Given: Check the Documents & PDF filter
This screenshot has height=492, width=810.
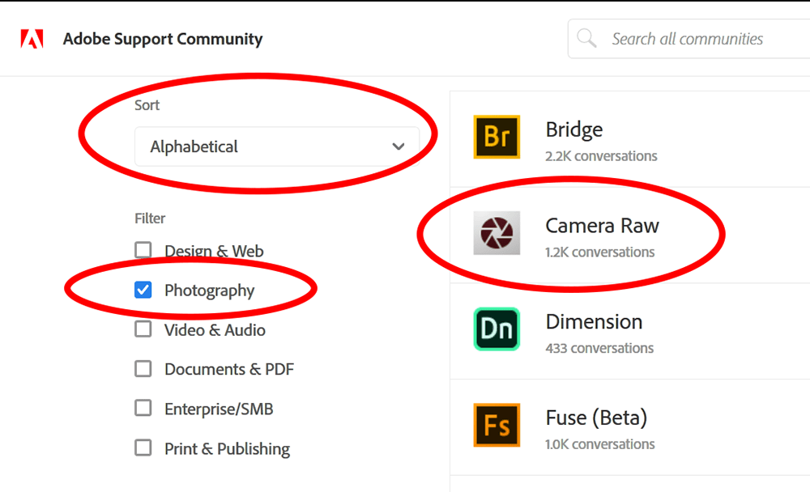Looking at the screenshot, I should pyautogui.click(x=143, y=369).
